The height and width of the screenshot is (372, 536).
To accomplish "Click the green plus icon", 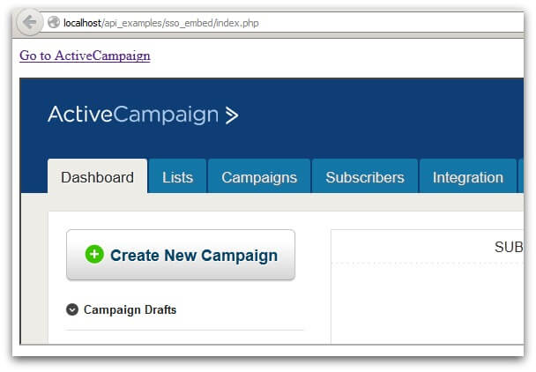I will [x=94, y=255].
